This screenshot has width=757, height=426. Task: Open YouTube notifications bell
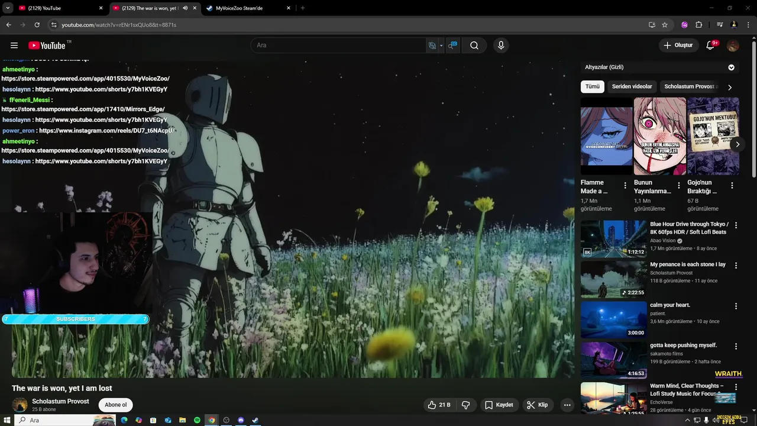[711, 46]
